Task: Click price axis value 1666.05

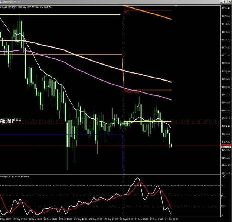Action: point(226,110)
